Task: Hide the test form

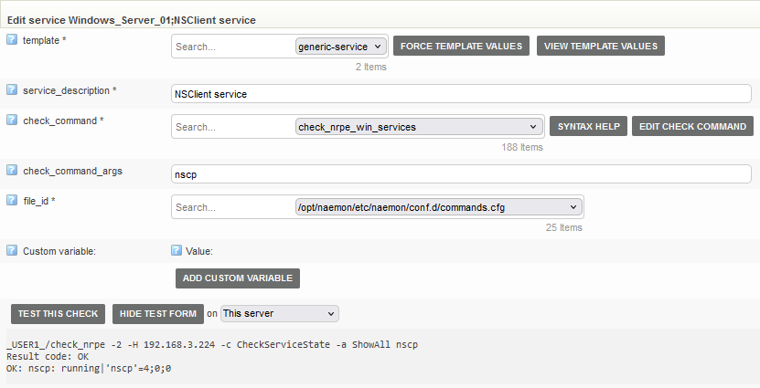Action: pos(157,314)
